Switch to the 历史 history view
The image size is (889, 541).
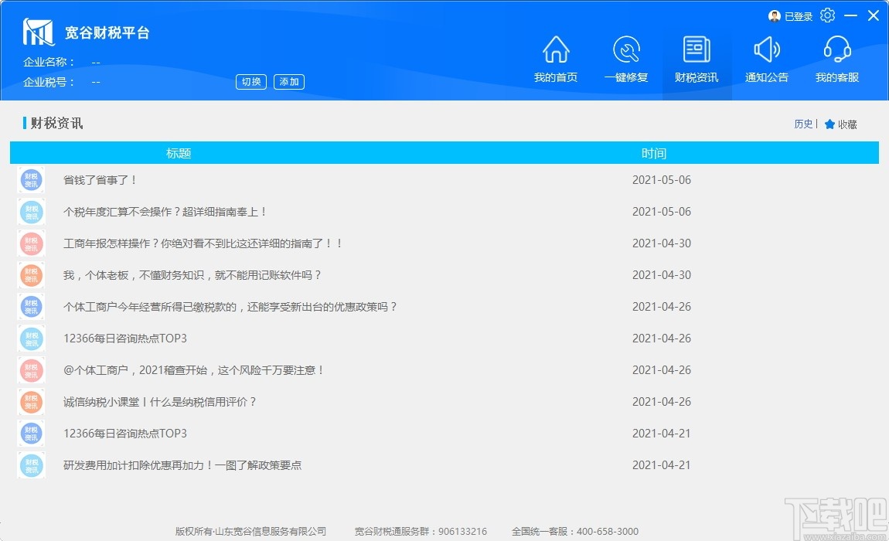pyautogui.click(x=802, y=124)
